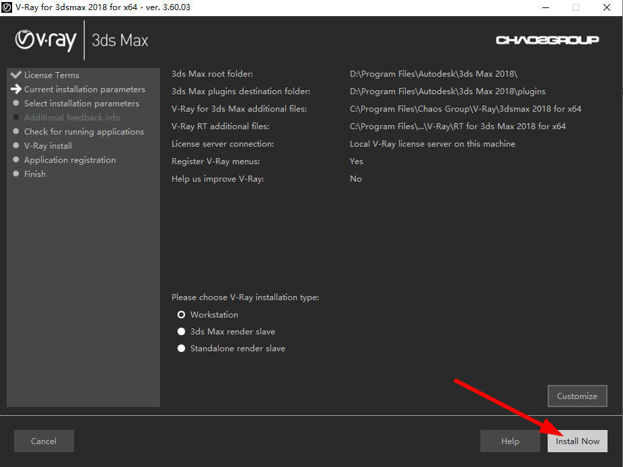Select Application registration step
Screen dimensions: 623x467
(x=70, y=159)
